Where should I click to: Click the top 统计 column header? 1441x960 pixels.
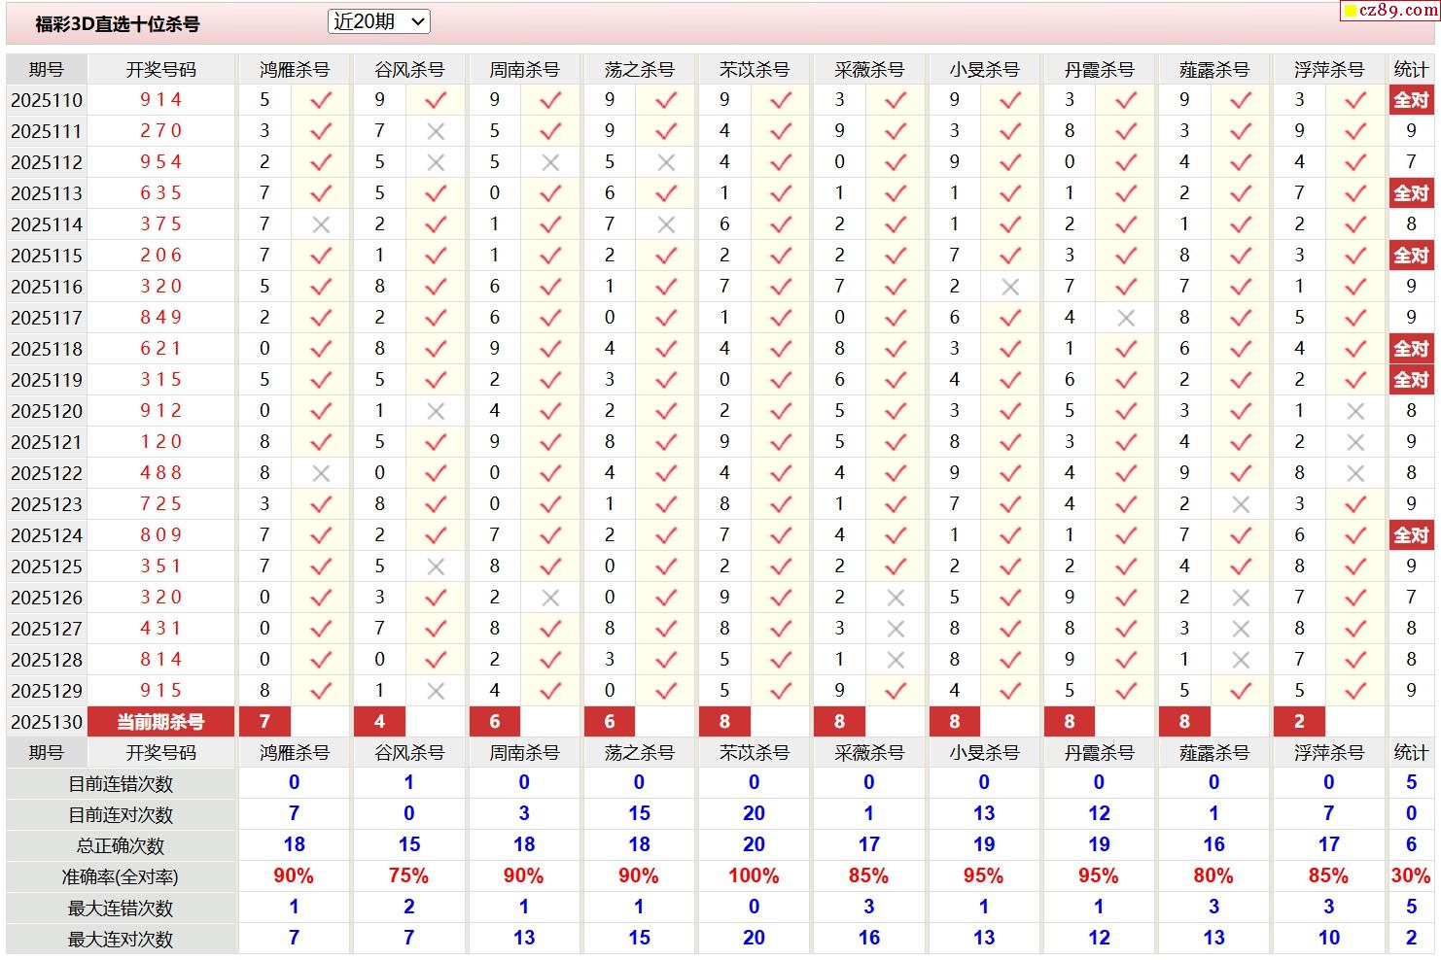click(1411, 70)
